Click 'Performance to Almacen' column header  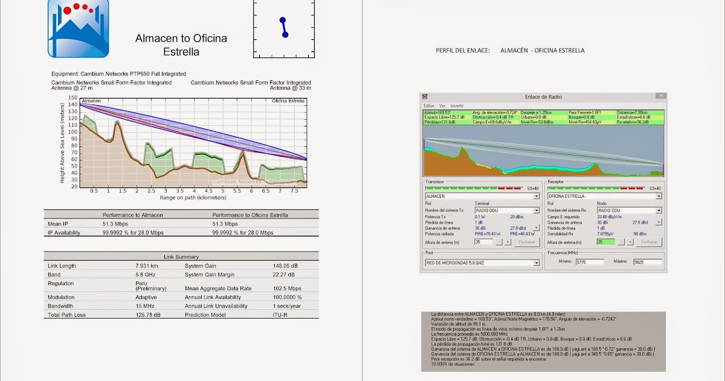point(133,215)
